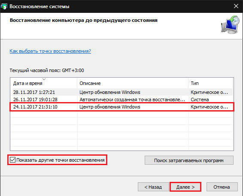
Task: Cancel the wizard with 'Отмена' button
Action: coord(222,187)
